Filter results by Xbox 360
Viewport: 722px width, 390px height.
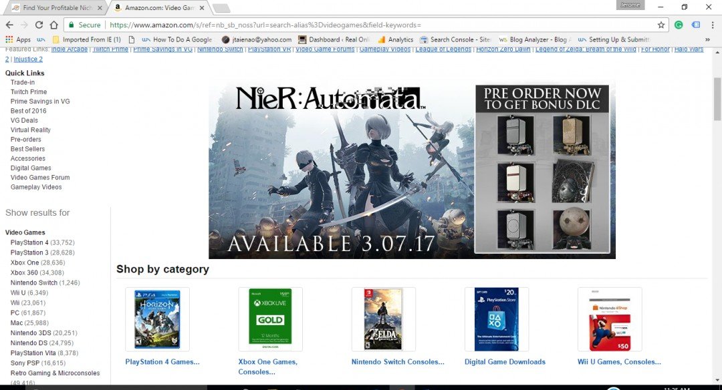point(25,273)
